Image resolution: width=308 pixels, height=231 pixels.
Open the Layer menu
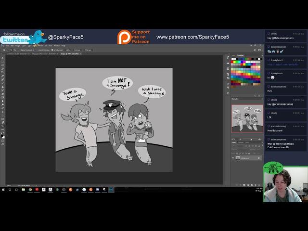pyautogui.click(x=24, y=46)
